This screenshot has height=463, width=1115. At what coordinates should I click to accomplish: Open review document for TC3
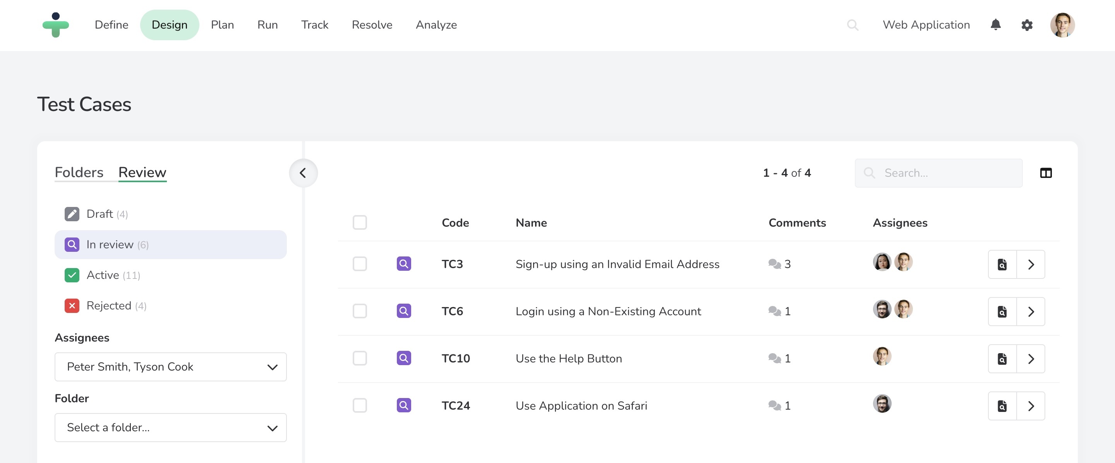(1002, 264)
